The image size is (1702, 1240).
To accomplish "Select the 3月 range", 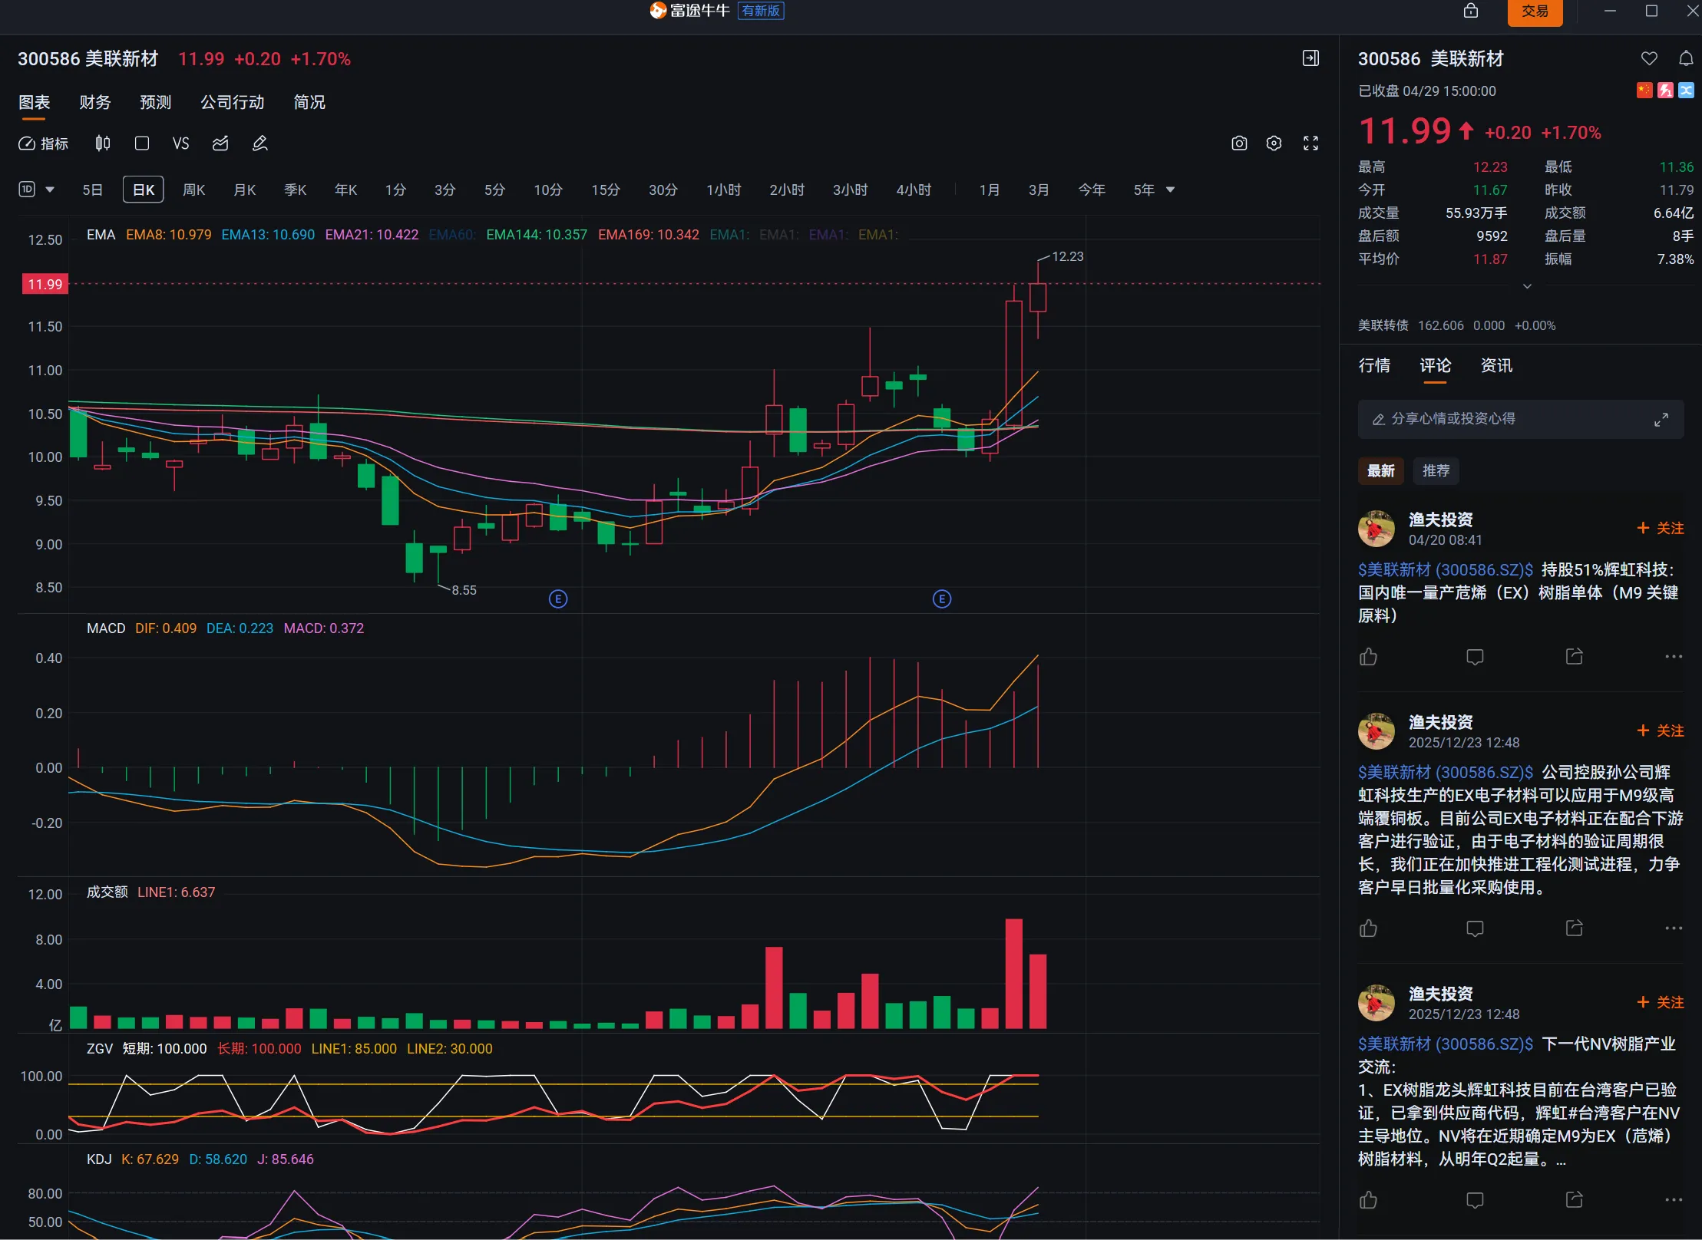I will [1039, 190].
